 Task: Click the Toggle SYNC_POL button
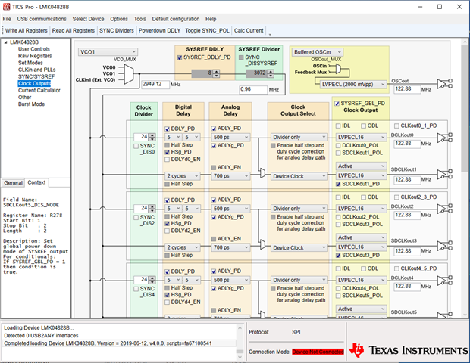point(207,30)
